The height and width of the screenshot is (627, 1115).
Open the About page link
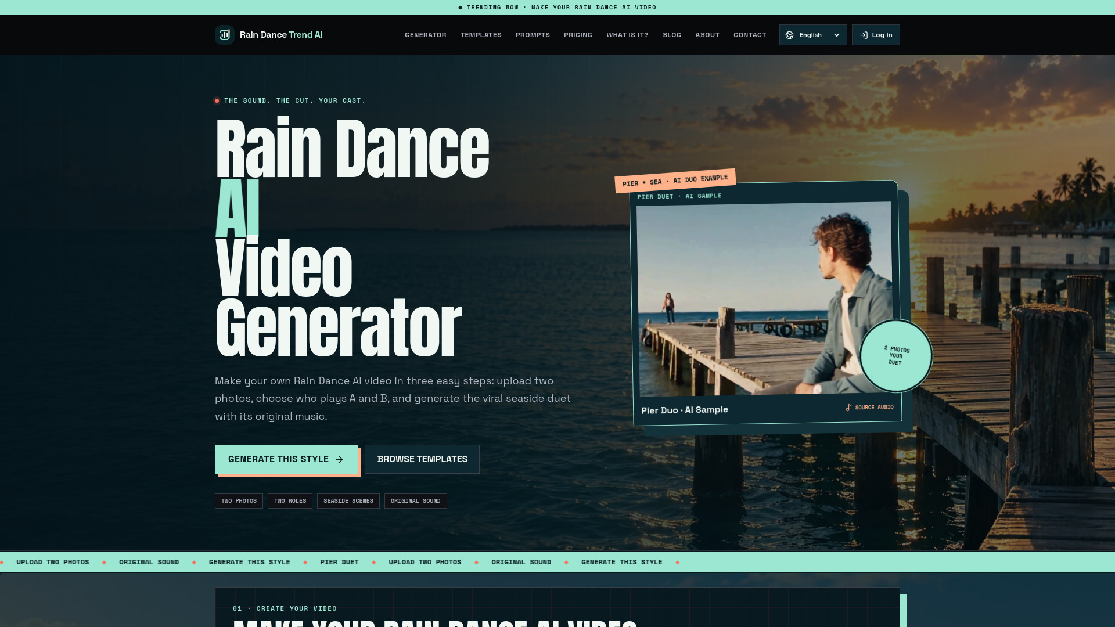tap(707, 35)
